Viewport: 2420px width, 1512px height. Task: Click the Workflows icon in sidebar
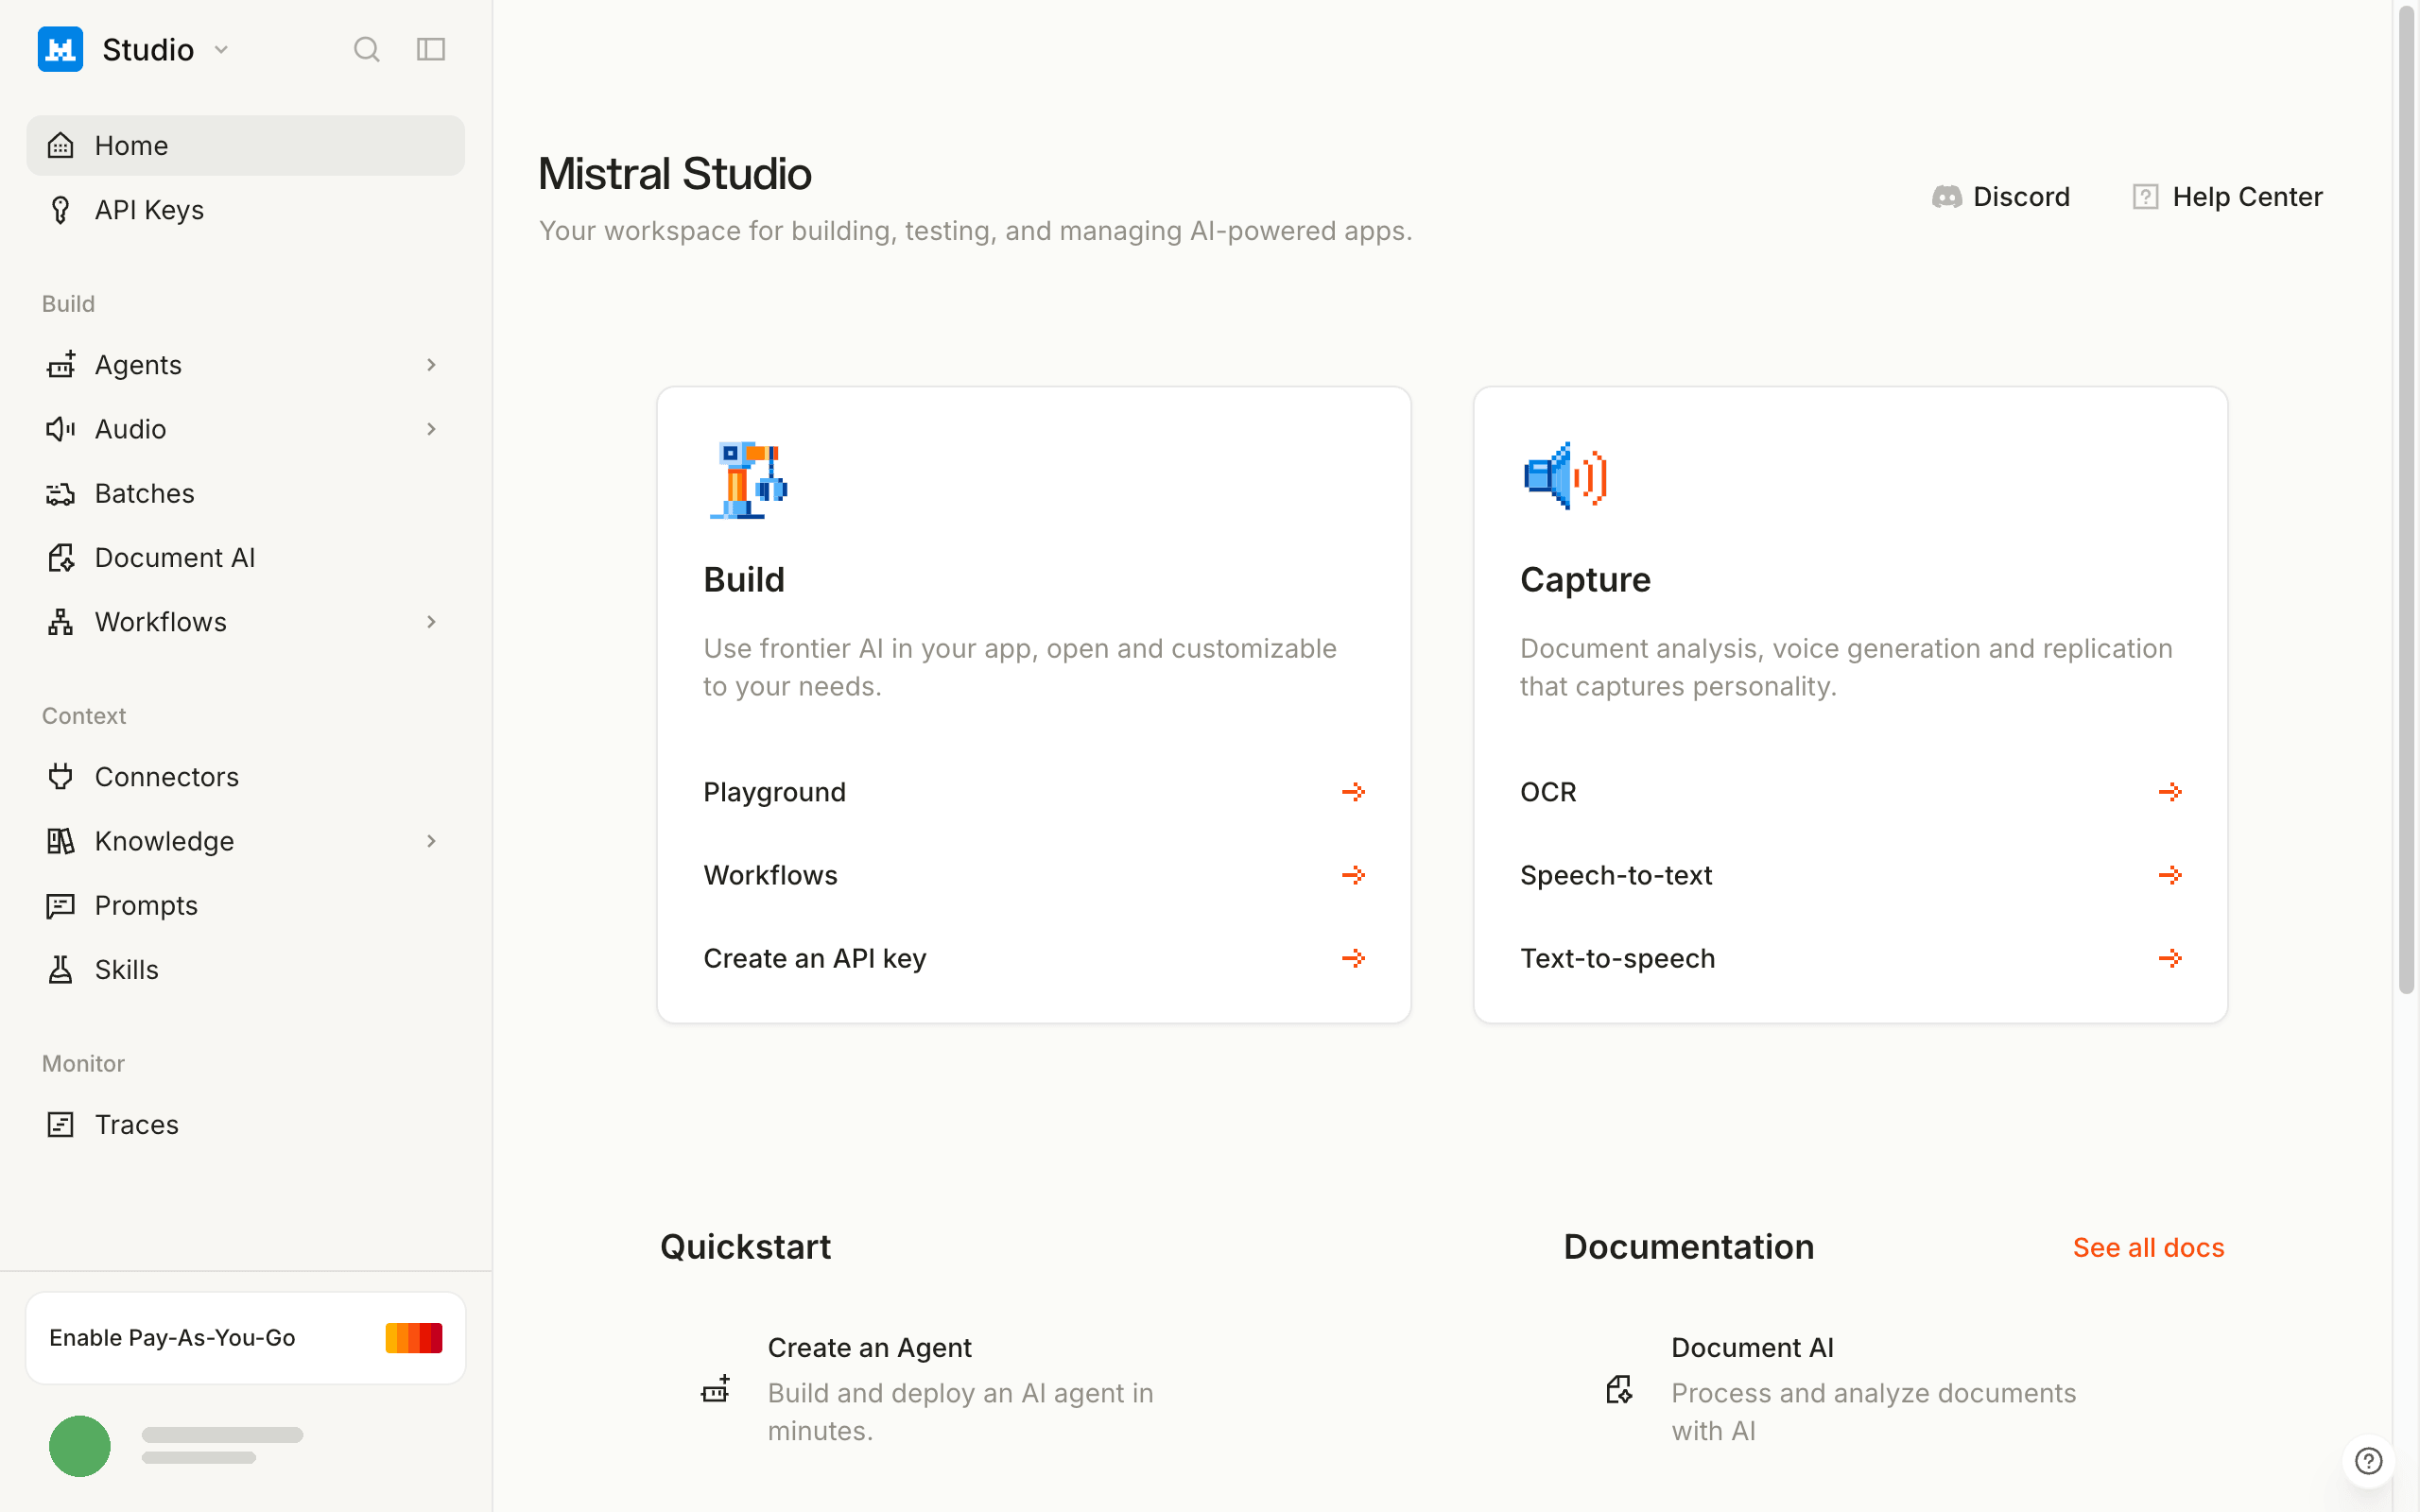(61, 622)
